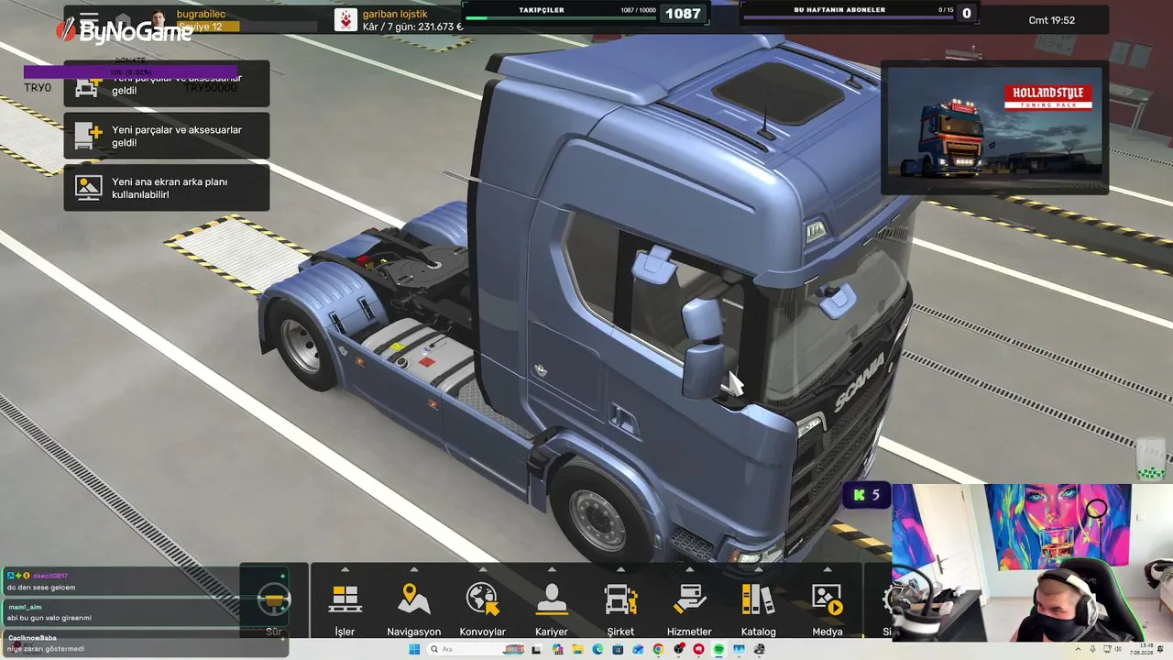Open the Katalog binders icon
The image size is (1173, 660).
[x=758, y=599]
